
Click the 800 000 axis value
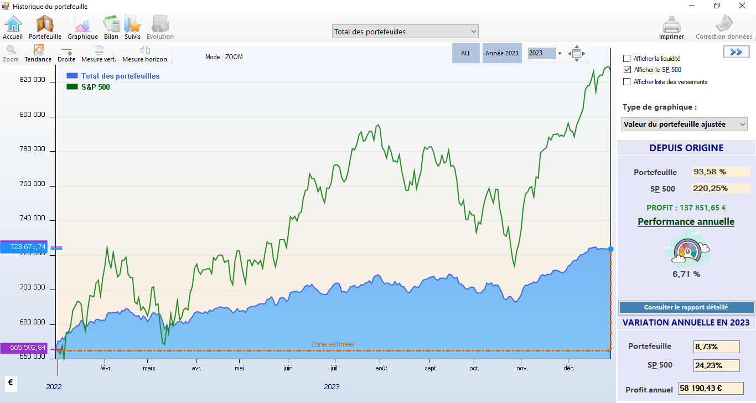click(x=32, y=115)
